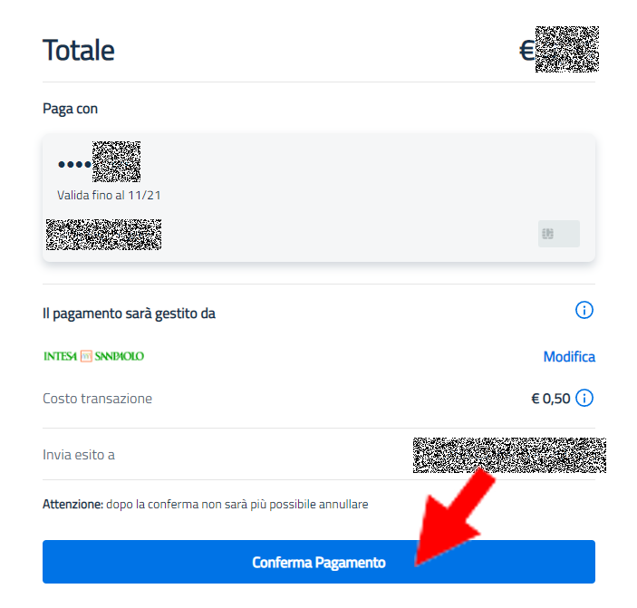
Task: Click the cardholder name on the card
Action: click(103, 234)
